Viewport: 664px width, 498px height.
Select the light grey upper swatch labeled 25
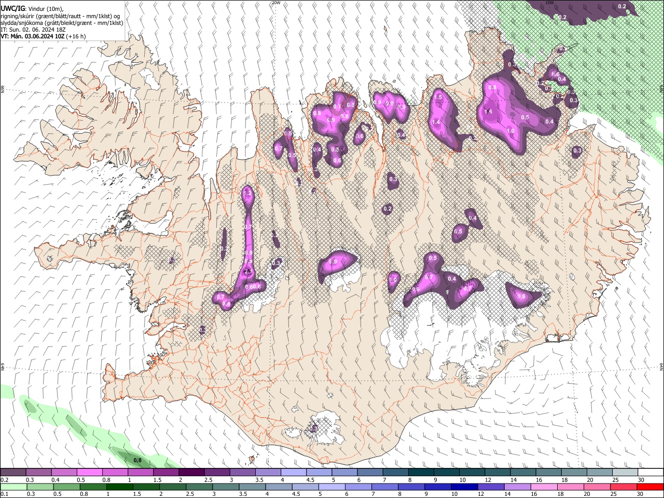(626, 473)
